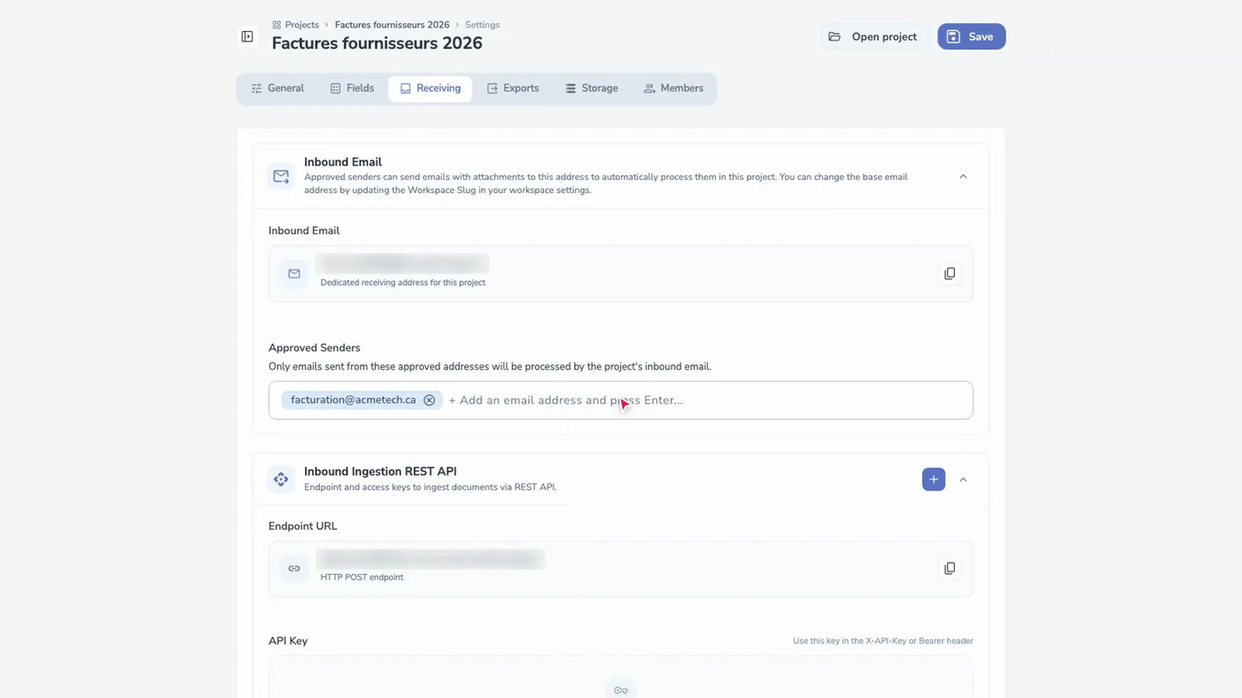This screenshot has width=1242, height=698.
Task: Open the Exports tab
Action: (x=513, y=89)
